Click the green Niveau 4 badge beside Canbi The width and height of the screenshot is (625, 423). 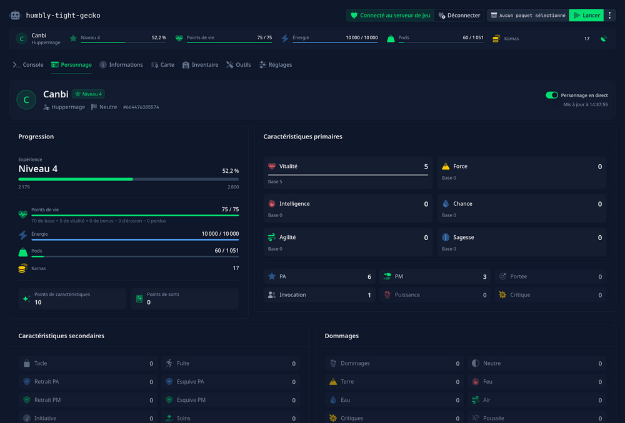(x=89, y=94)
